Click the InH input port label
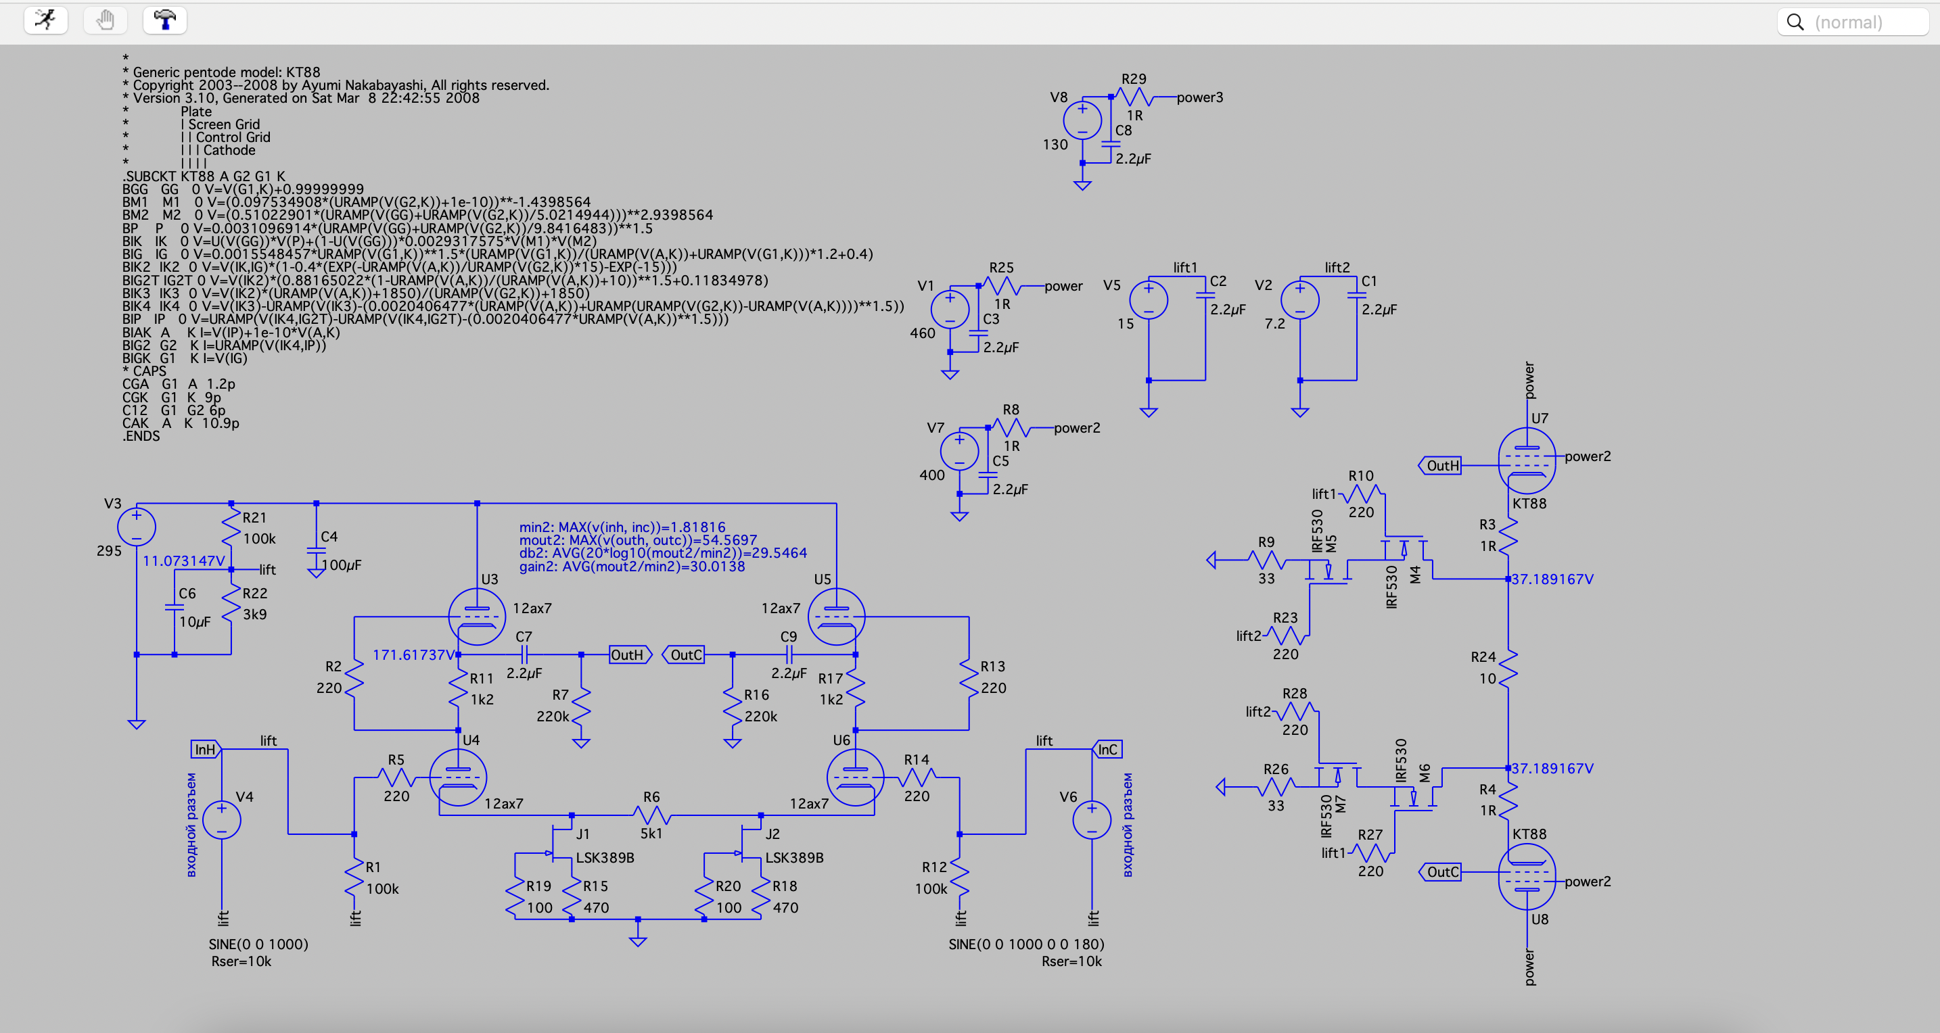1940x1033 pixels. (x=205, y=749)
